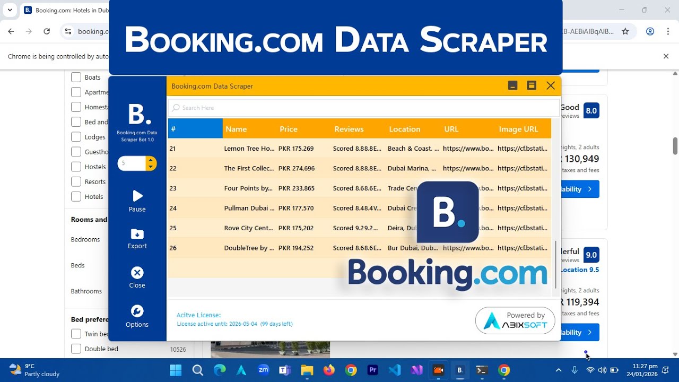Tick the Hotels checkbox in Chrome
The height and width of the screenshot is (382, 679).
pyautogui.click(x=76, y=196)
